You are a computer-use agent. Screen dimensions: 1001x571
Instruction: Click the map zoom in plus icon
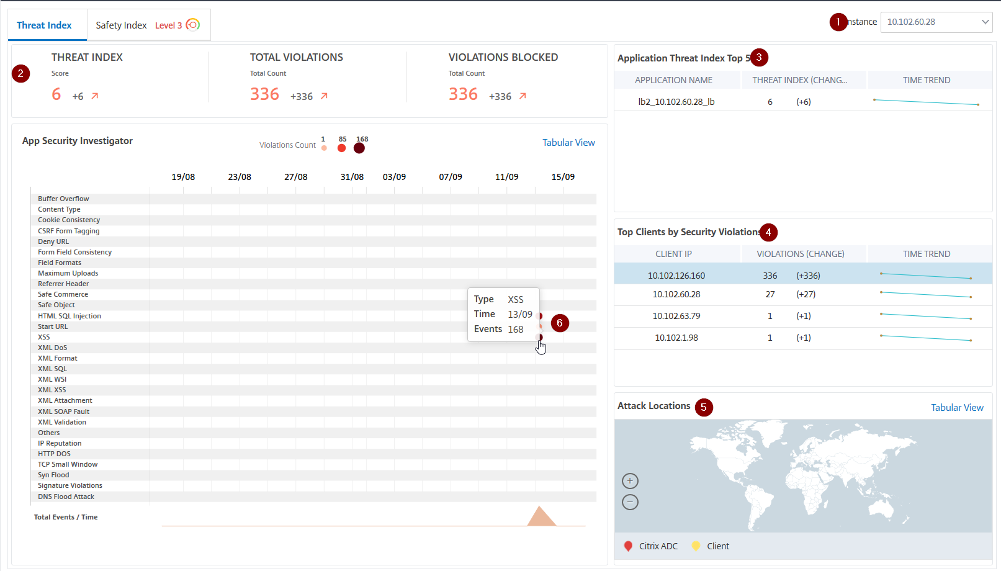click(630, 481)
